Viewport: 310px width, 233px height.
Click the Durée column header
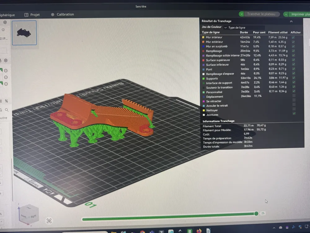(x=244, y=32)
